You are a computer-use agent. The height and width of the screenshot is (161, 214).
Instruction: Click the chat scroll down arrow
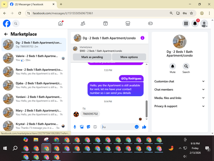[146, 119]
